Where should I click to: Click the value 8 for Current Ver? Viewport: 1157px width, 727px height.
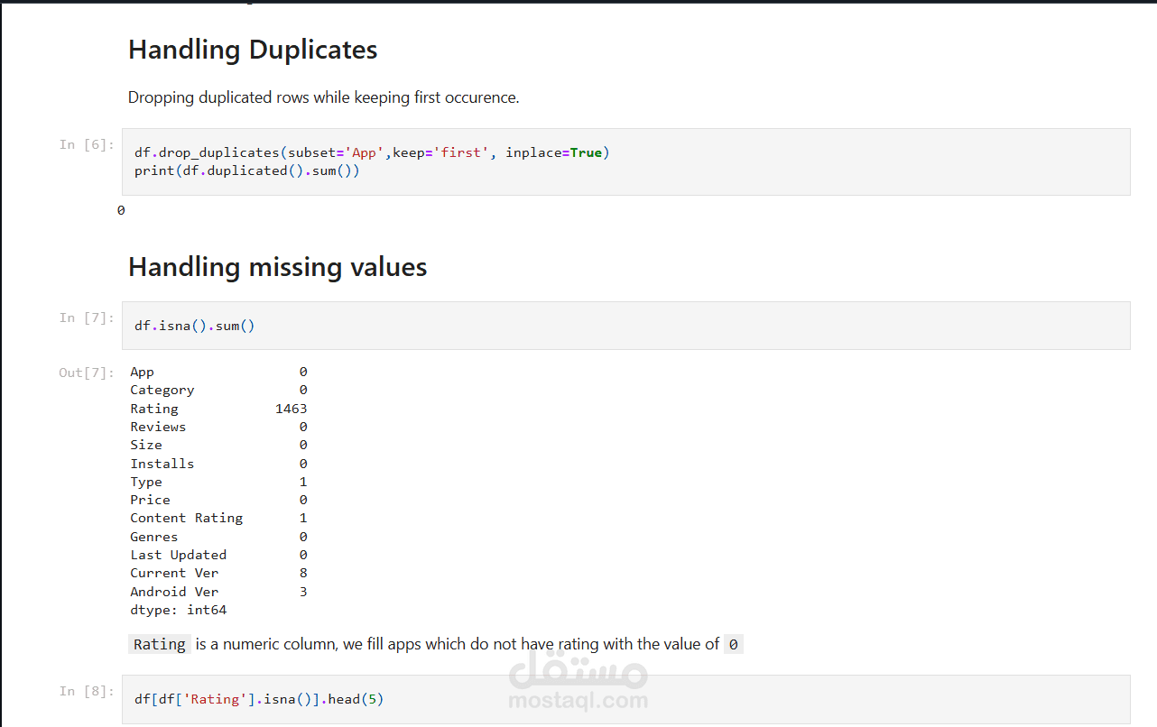point(303,573)
